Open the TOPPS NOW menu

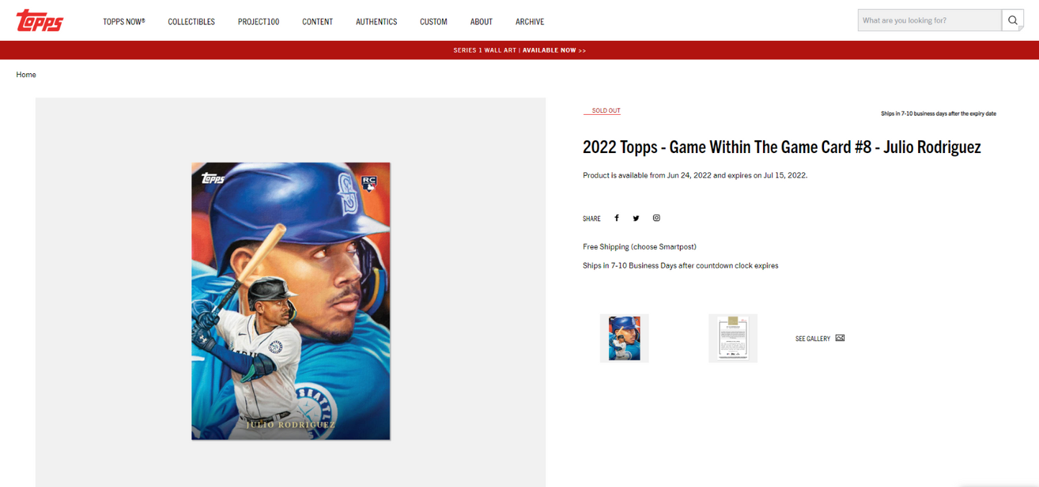tap(124, 22)
